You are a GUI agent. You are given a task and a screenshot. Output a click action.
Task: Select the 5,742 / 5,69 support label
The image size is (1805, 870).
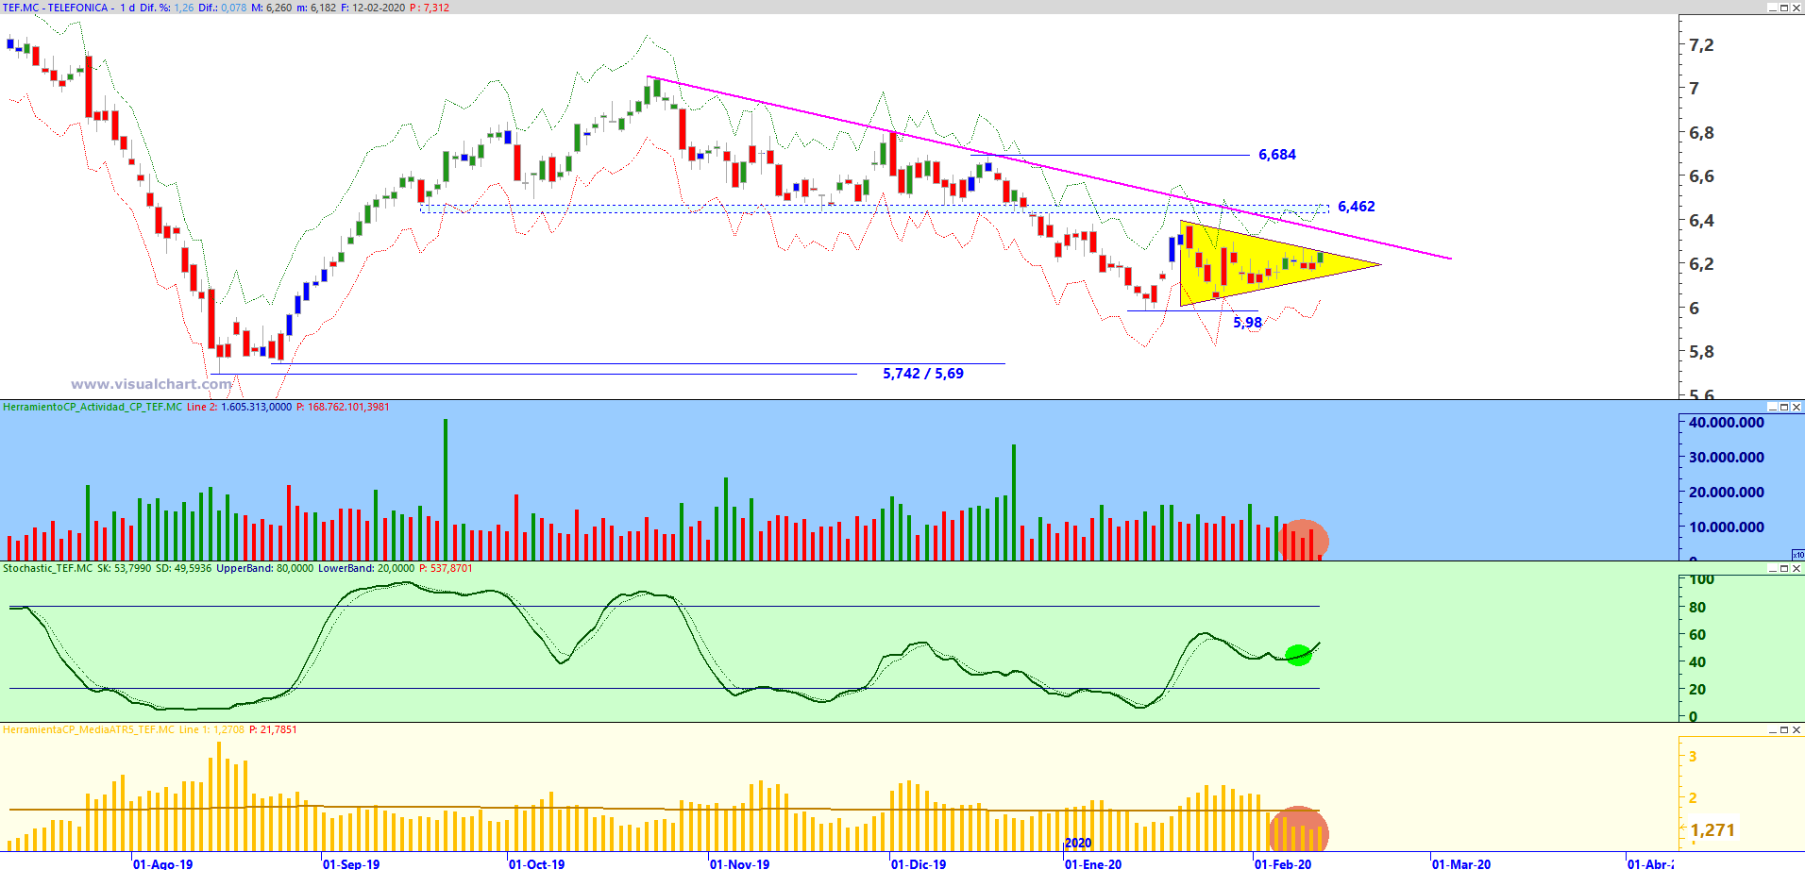click(x=923, y=374)
